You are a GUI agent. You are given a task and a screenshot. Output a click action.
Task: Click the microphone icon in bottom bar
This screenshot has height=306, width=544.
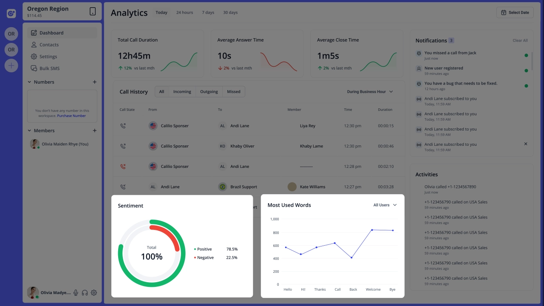76,293
